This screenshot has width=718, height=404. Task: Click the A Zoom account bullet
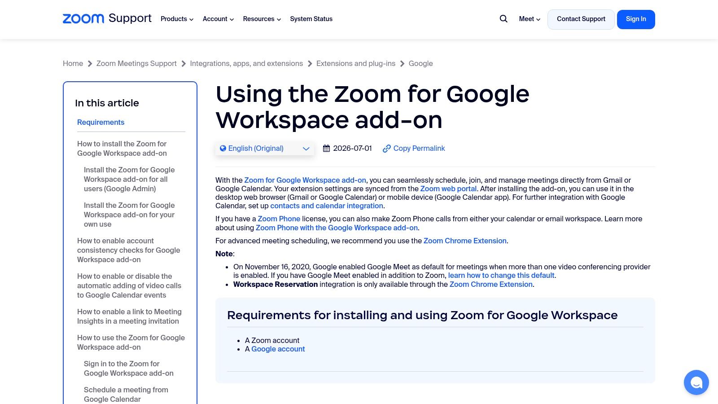272,340
